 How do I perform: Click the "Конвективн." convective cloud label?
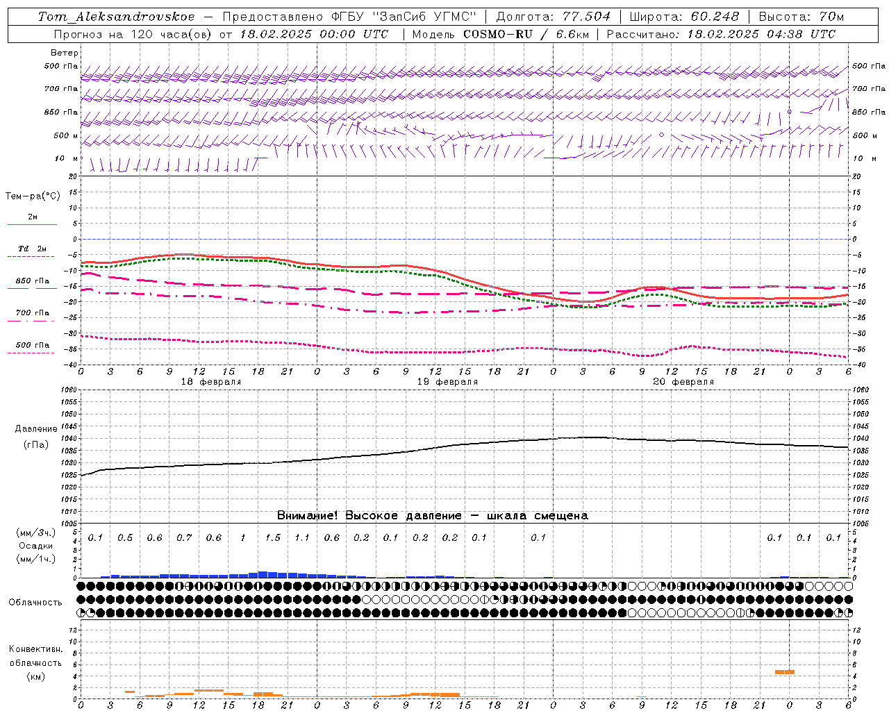(x=35, y=649)
